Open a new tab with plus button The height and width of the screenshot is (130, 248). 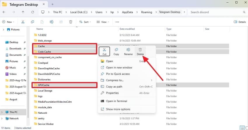point(52,4)
